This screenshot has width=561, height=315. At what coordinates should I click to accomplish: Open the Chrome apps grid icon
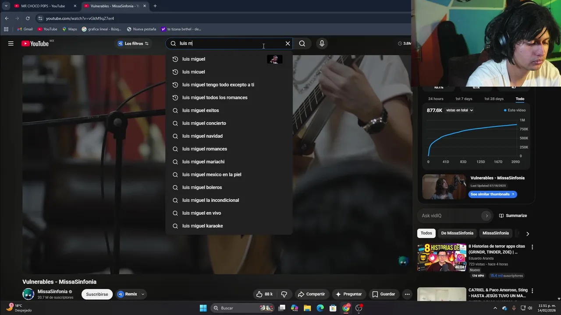click(x=6, y=29)
